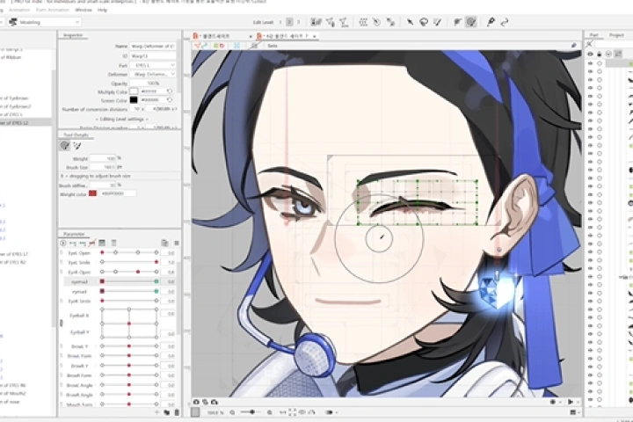The width and height of the screenshot is (633, 422).
Task: Click the Screen Color black swatch
Action: pos(134,99)
